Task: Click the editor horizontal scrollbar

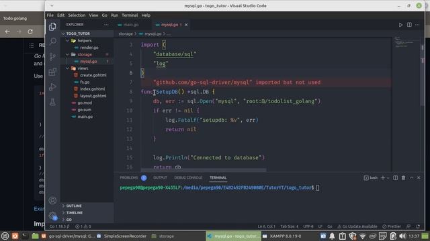Action: click(x=203, y=170)
